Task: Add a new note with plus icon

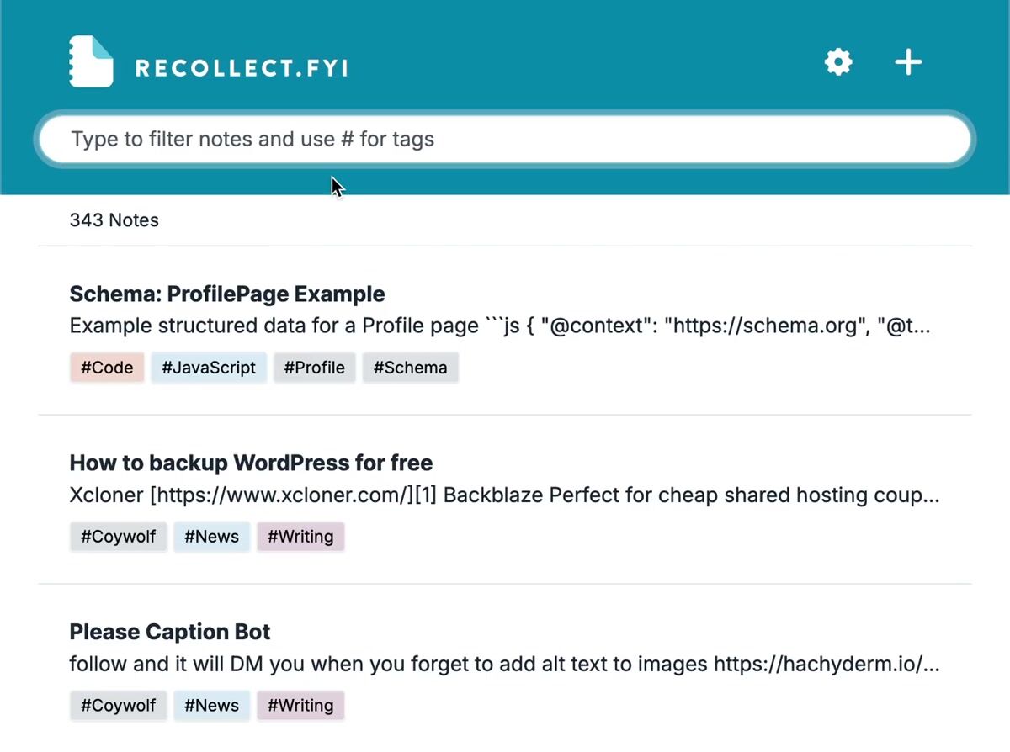Action: coord(908,62)
